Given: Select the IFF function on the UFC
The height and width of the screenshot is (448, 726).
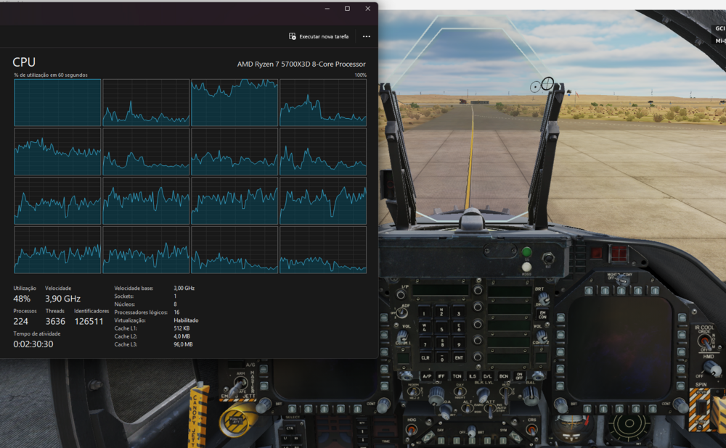Looking at the screenshot, I should pyautogui.click(x=441, y=376).
